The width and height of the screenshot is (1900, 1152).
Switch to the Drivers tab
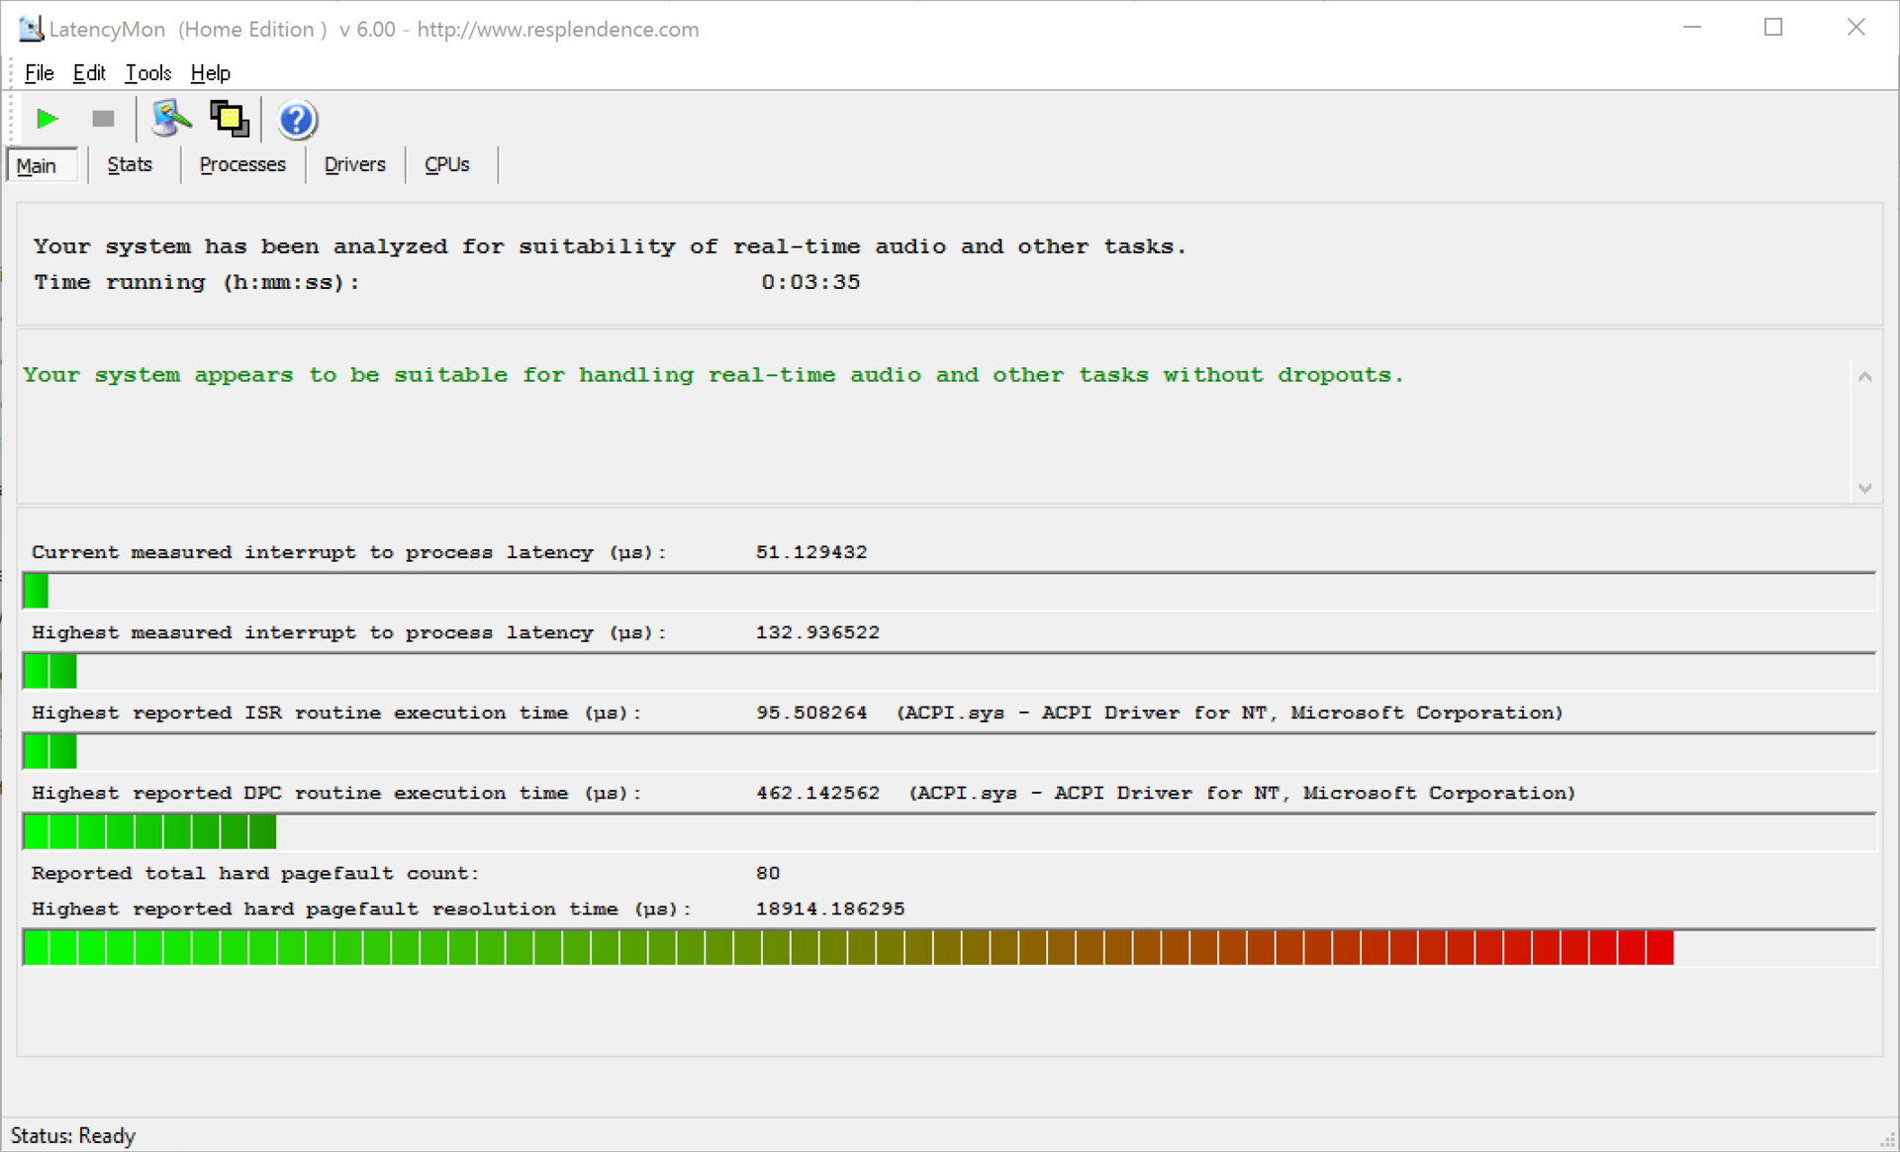click(x=354, y=165)
